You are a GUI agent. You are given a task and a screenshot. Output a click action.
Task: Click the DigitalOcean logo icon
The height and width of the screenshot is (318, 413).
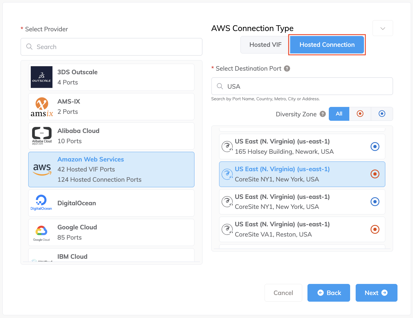pyautogui.click(x=41, y=203)
